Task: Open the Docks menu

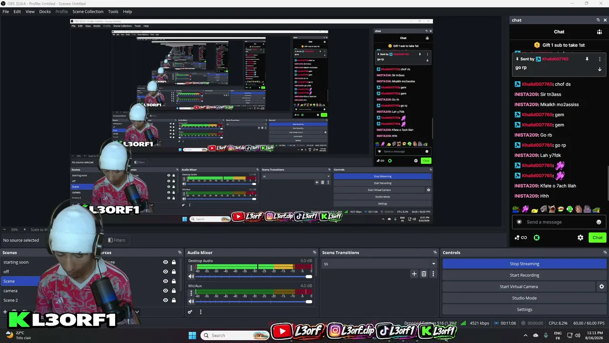Action: [x=45, y=11]
